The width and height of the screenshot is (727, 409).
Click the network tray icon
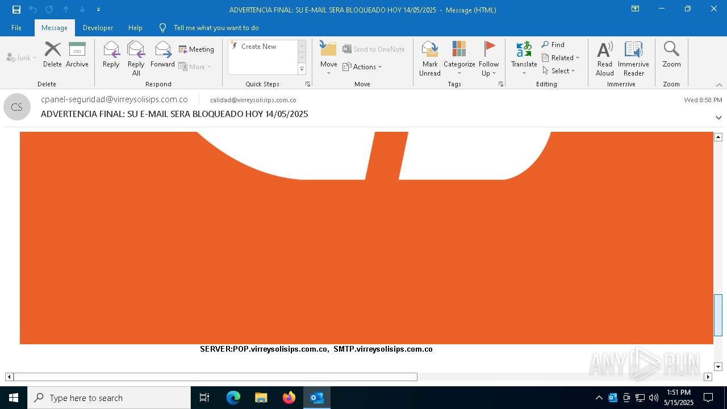pyautogui.click(x=640, y=398)
